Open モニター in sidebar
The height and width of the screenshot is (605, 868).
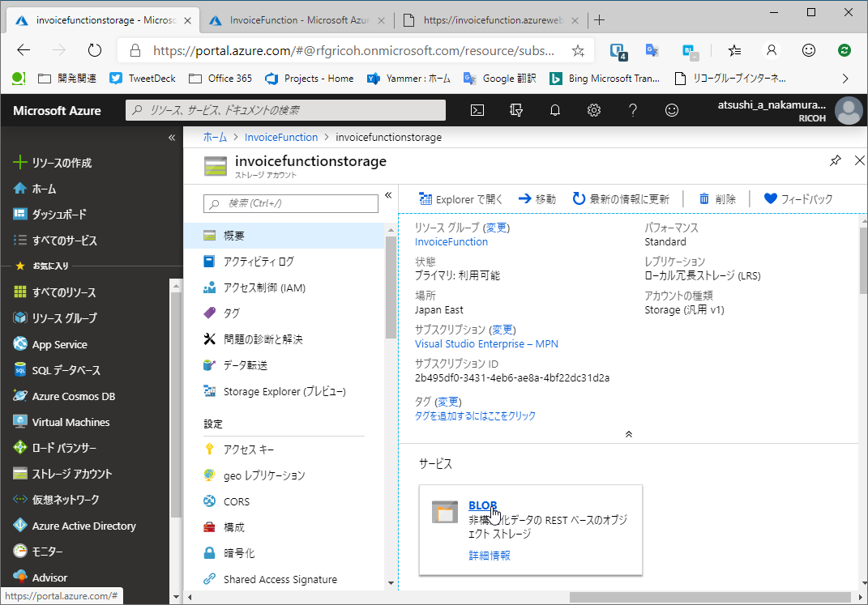(37, 552)
